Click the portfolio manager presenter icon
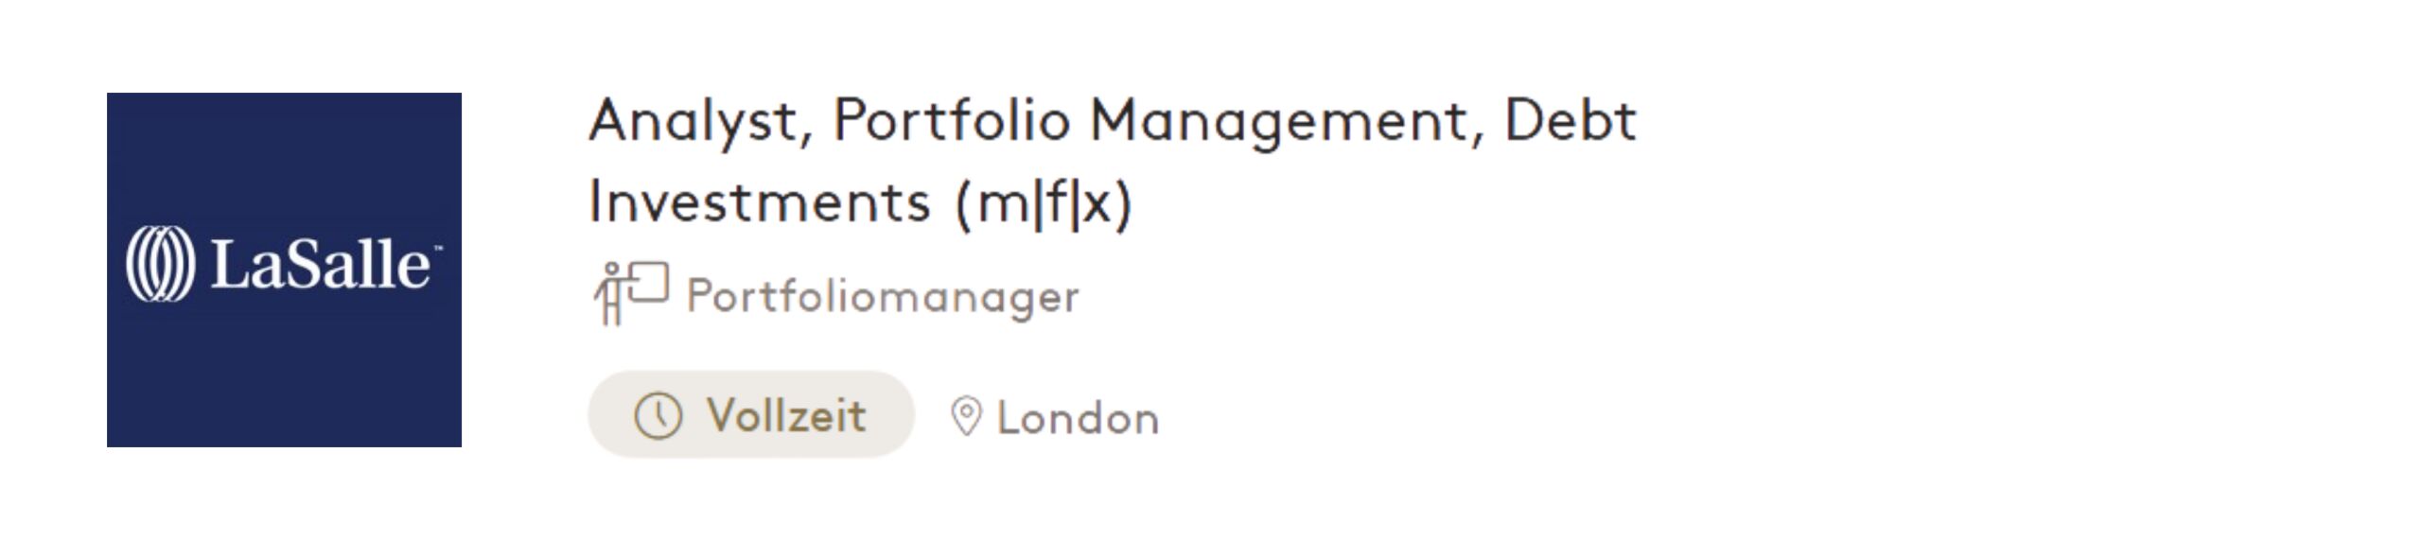The height and width of the screenshot is (540, 2422). [630, 292]
